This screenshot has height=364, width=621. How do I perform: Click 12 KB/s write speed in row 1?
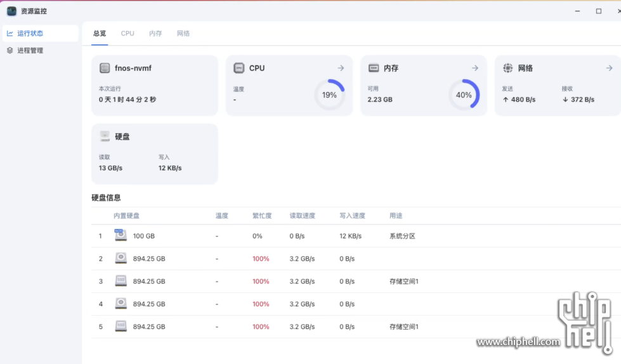tap(351, 236)
